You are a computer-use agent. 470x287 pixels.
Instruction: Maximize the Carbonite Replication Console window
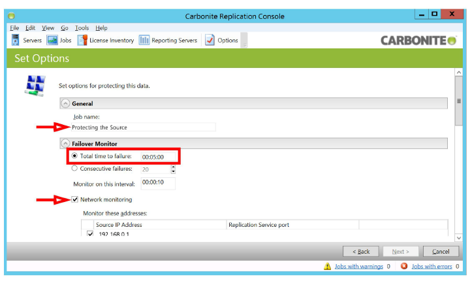pos(434,14)
